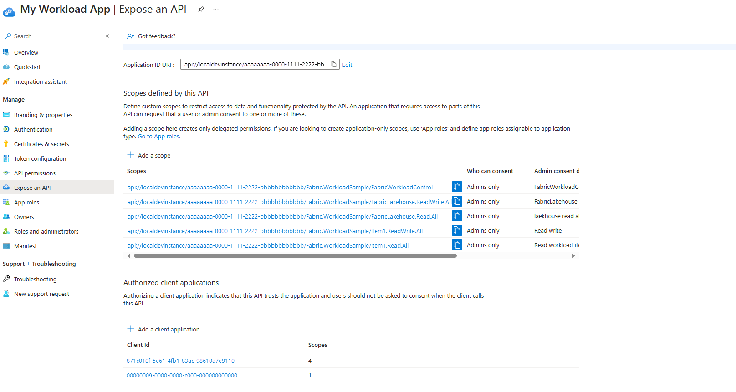Copy the Item1.Read.All scope URI
Screen dimensions: 736x392
[x=457, y=245]
